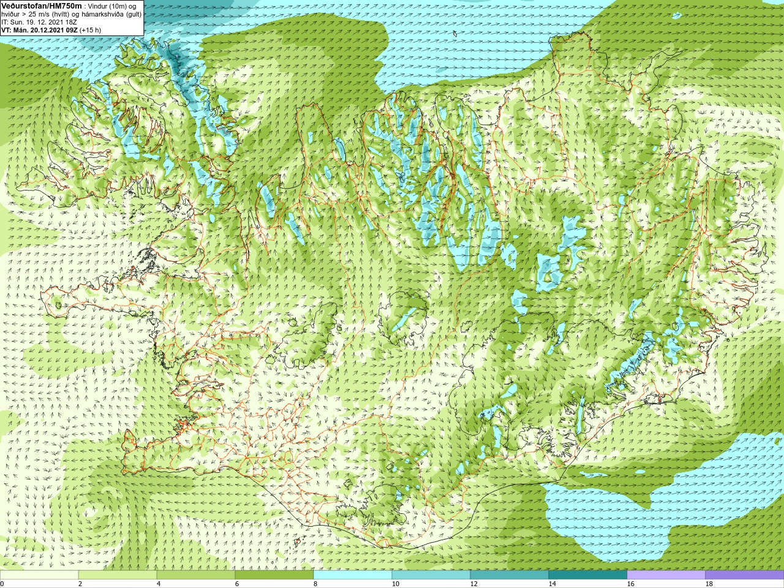Viewport: 784px width, 588px height.
Task: Click the '8' tick label on the legend scale
Action: (x=315, y=584)
